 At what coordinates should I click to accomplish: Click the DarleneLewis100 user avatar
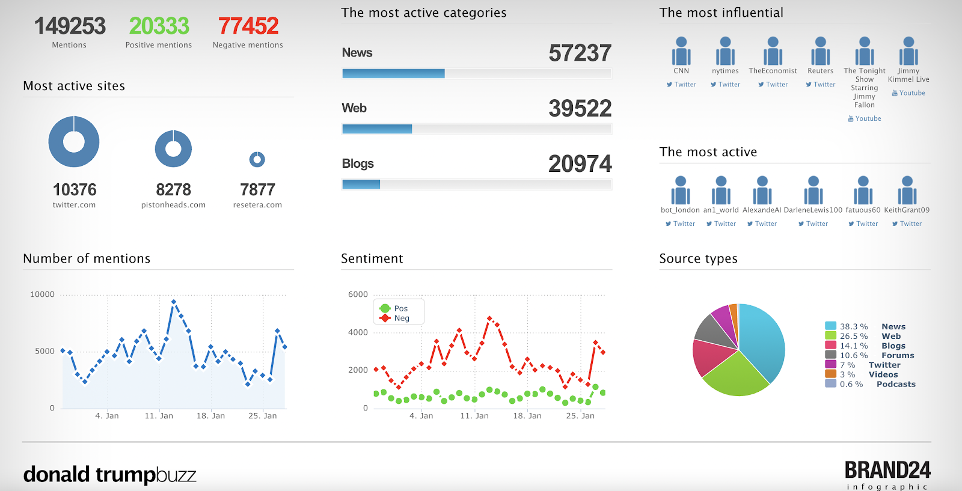click(x=813, y=191)
